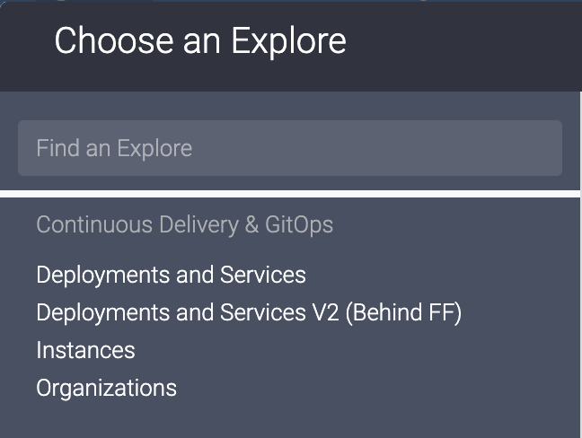Pick Instances from the explore list

click(x=85, y=350)
